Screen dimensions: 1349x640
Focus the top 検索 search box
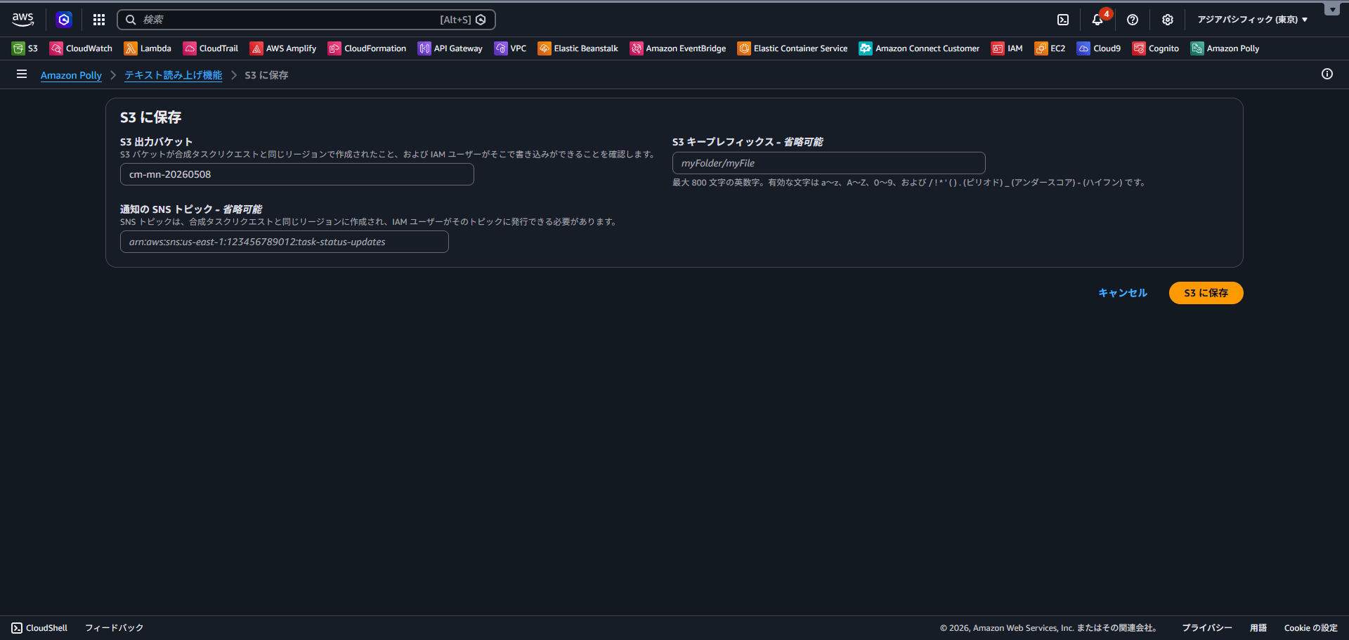pos(306,20)
